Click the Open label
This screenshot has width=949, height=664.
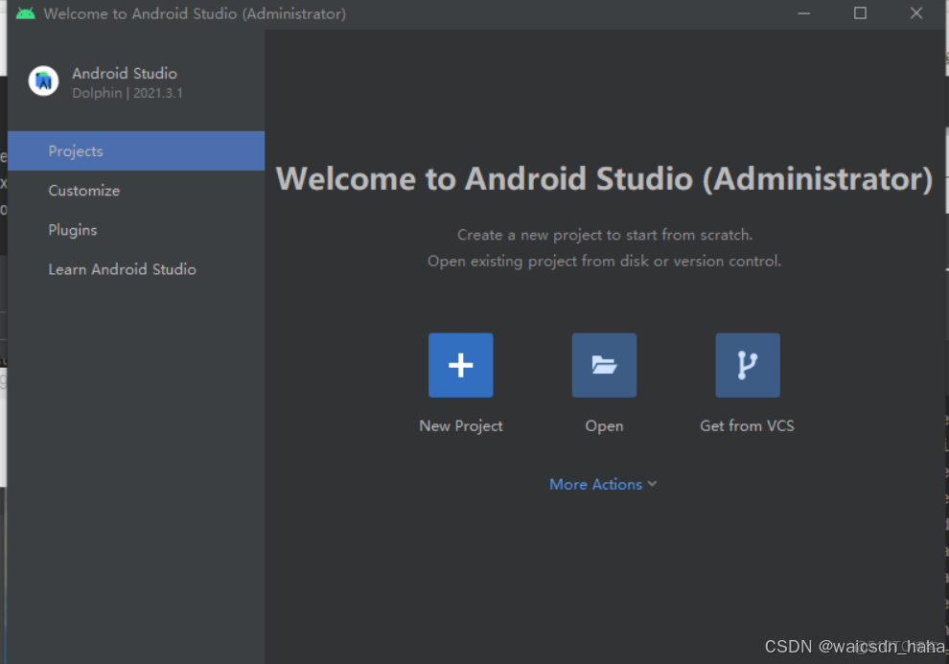point(604,425)
